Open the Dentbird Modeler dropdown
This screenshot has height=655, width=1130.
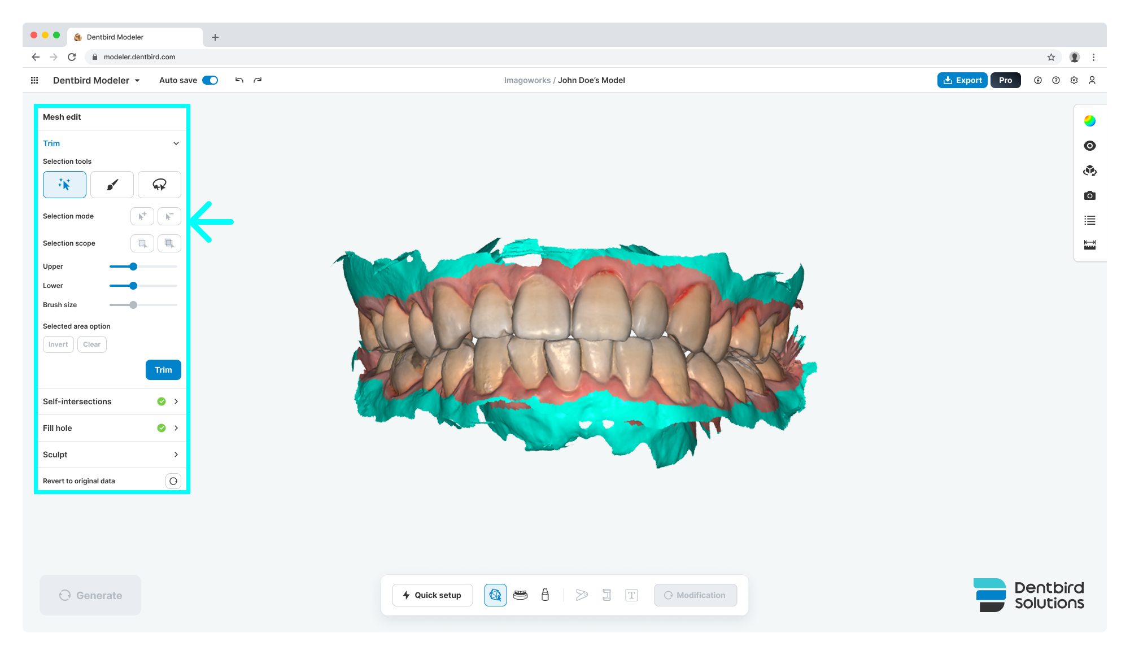(x=96, y=80)
